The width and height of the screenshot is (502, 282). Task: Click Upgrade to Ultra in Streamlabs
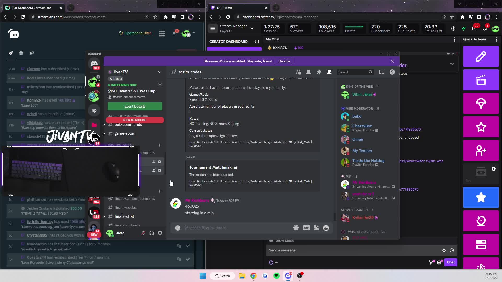pyautogui.click(x=135, y=33)
